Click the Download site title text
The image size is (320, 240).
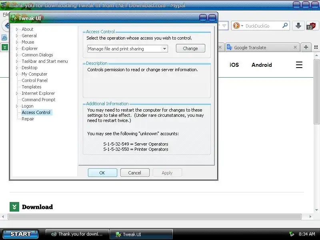pyautogui.click(x=37, y=207)
